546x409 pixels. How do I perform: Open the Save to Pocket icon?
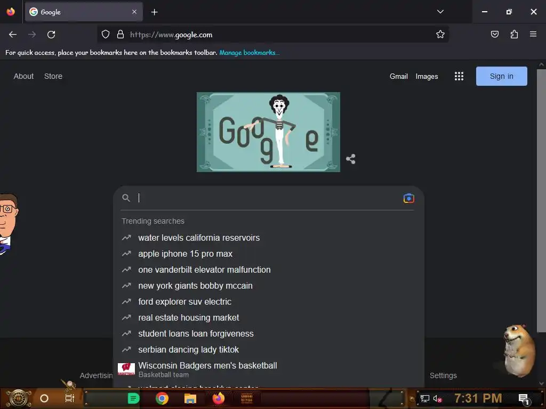click(494, 34)
